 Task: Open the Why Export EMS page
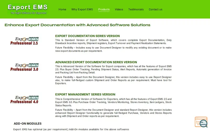(82, 9)
